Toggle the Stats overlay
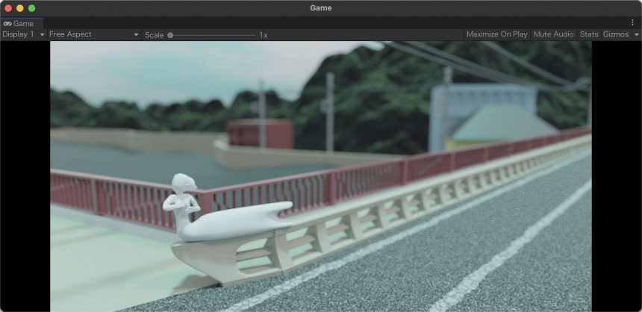This screenshot has width=642, height=312. click(589, 34)
